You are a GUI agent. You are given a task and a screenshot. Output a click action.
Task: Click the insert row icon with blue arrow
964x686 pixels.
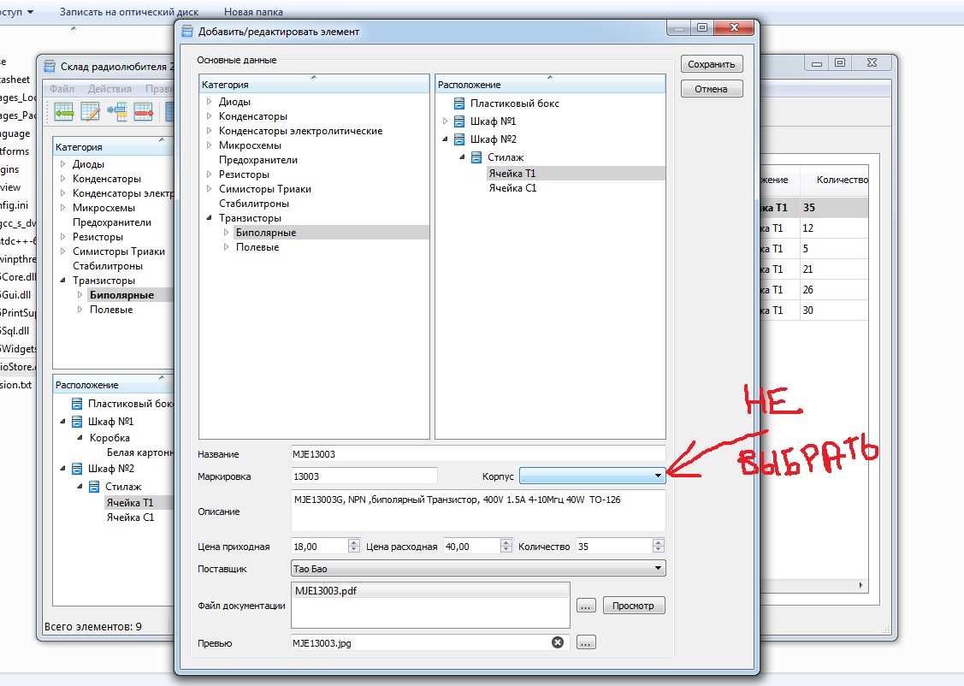click(117, 111)
